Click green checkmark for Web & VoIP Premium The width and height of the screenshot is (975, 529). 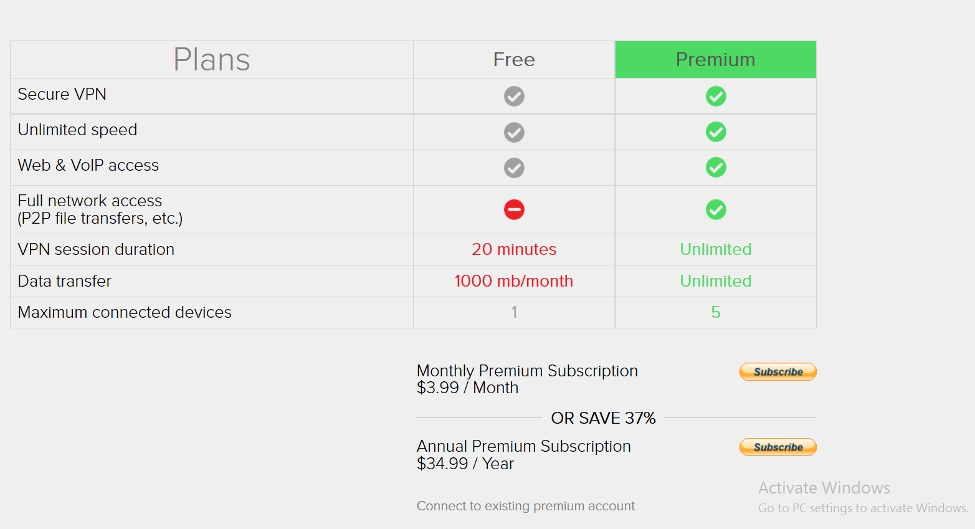tap(716, 168)
